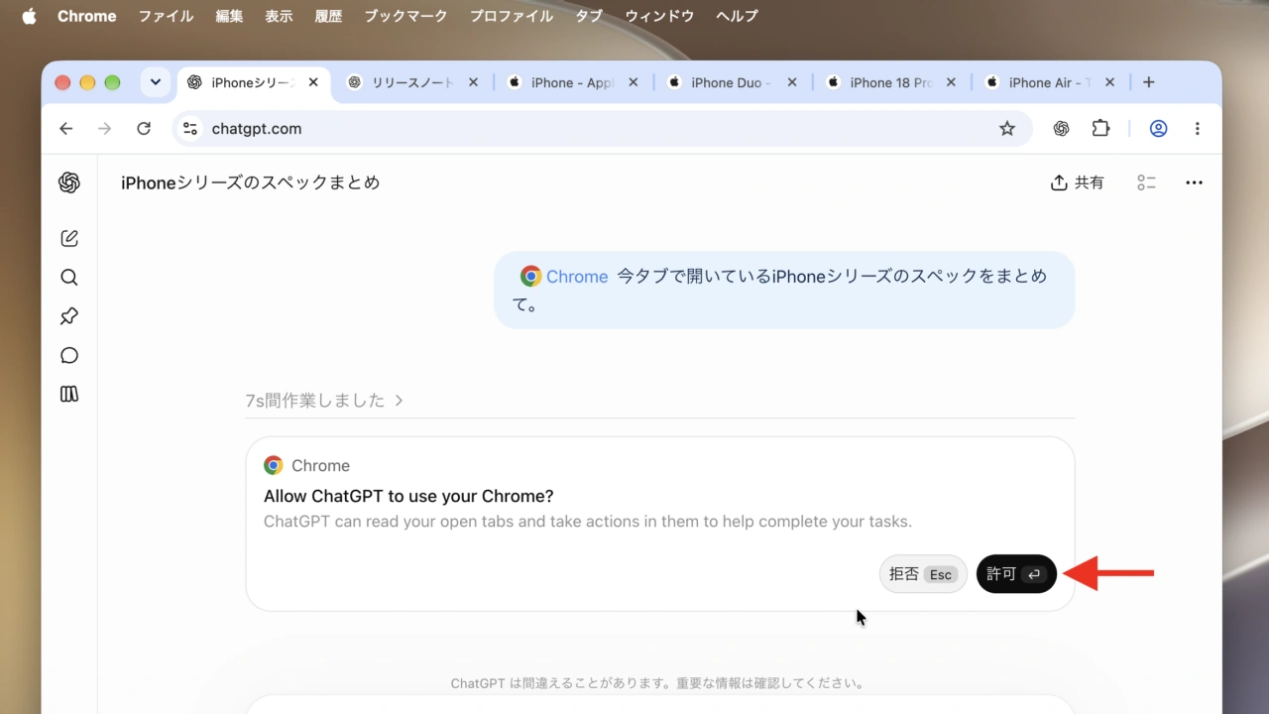Open the ファイル menu

166,16
